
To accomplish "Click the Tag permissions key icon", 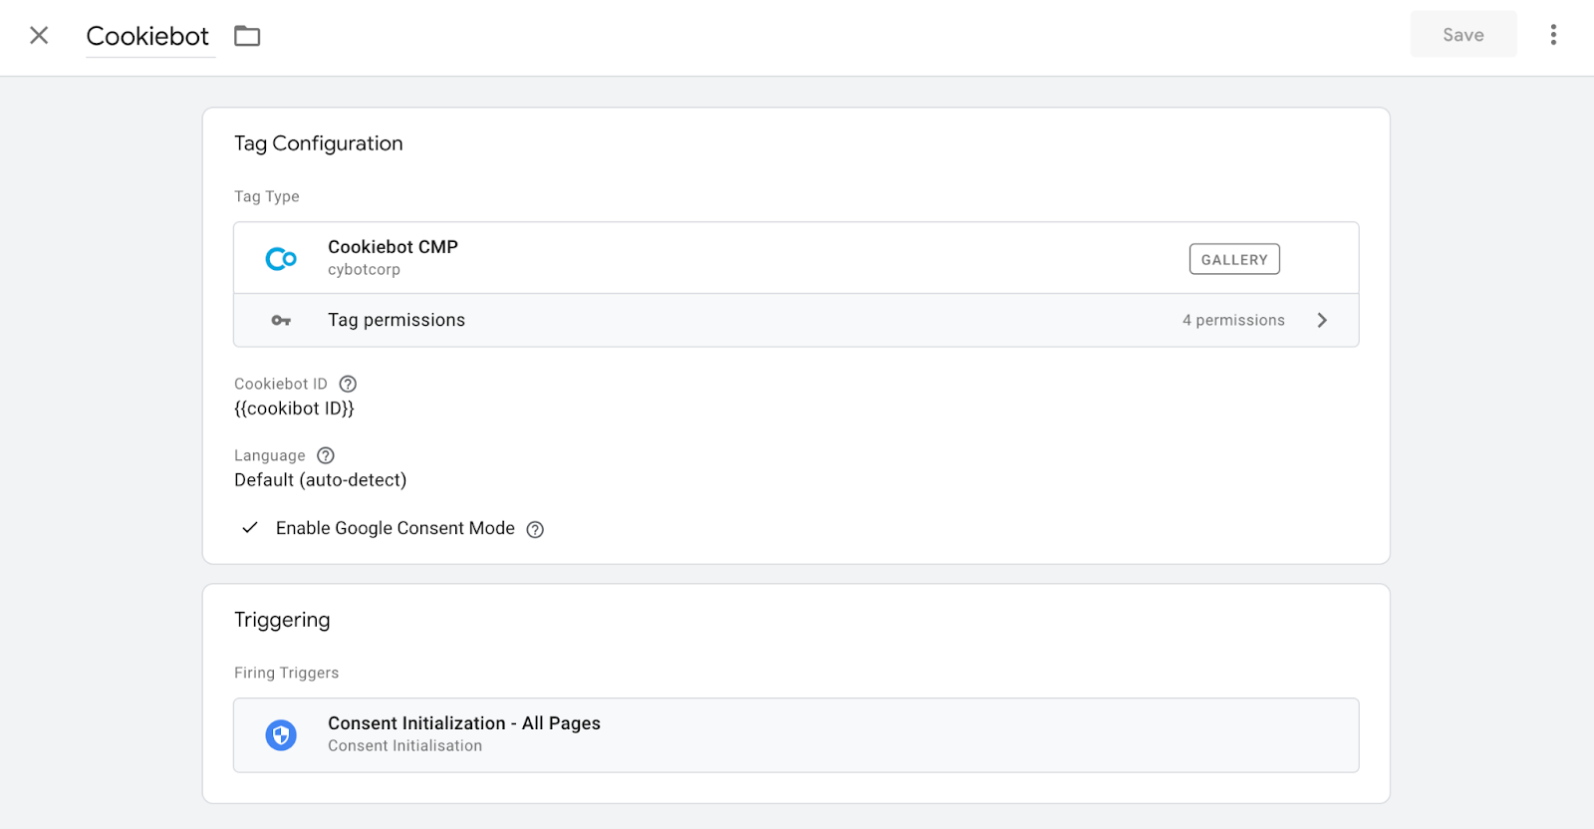I will pos(281,320).
